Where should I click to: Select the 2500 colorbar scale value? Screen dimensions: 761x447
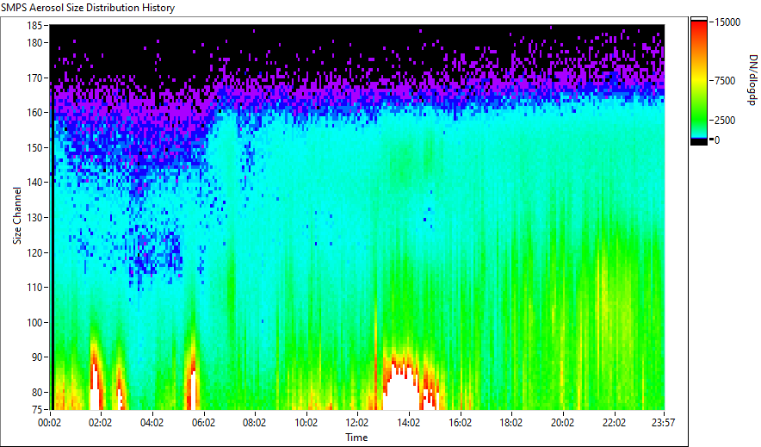click(x=725, y=121)
